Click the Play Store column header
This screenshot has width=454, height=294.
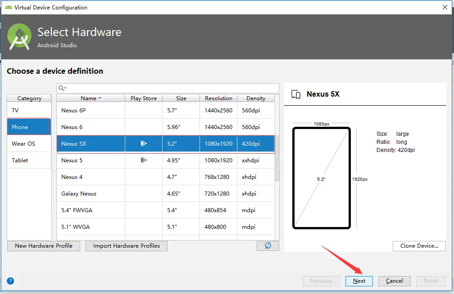144,98
